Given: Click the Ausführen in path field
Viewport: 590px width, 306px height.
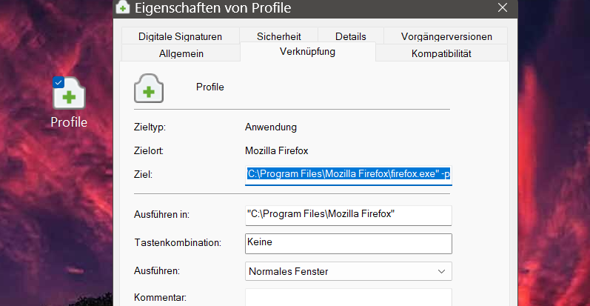Looking at the screenshot, I should pos(349,214).
